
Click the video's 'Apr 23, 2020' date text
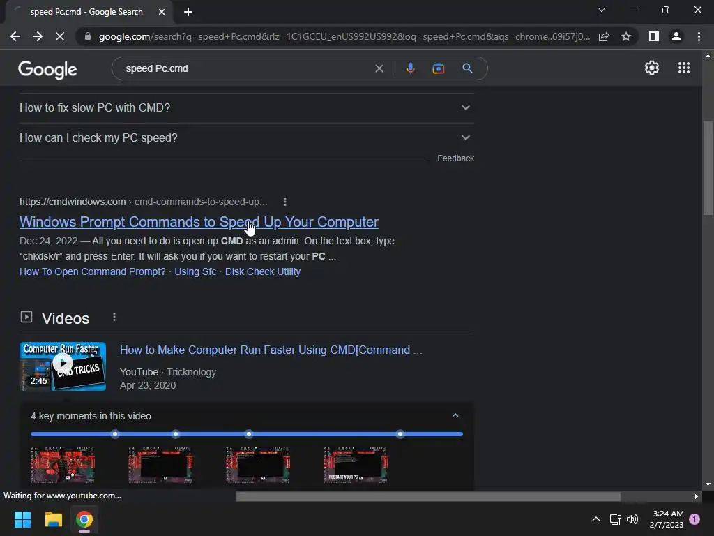tap(148, 385)
